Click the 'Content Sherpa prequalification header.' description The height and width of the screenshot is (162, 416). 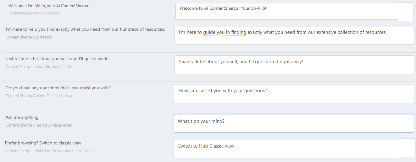[39, 67]
